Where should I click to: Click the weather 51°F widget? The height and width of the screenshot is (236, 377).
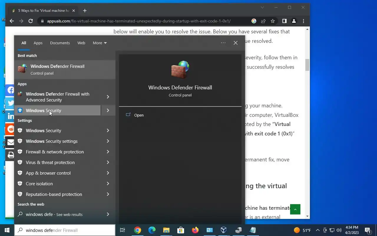click(x=302, y=230)
